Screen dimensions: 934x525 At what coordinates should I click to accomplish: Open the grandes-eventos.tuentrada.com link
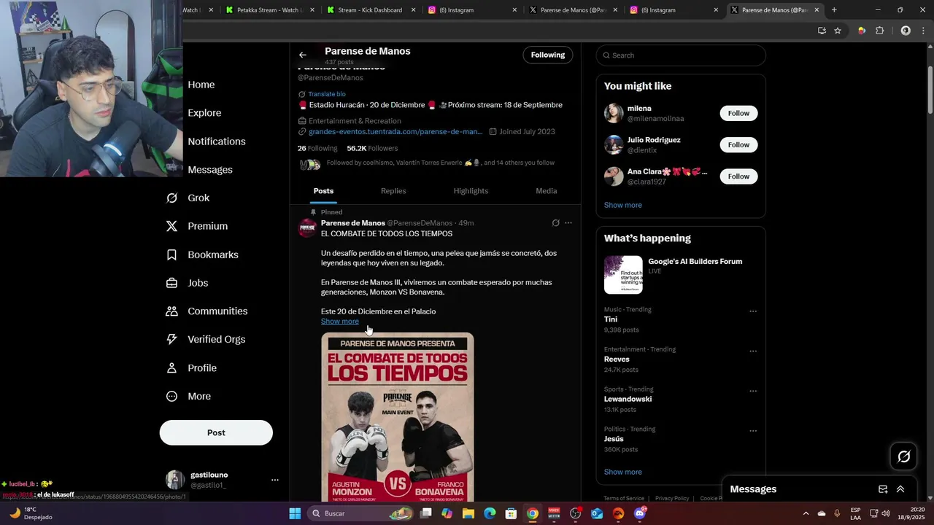pos(395,132)
